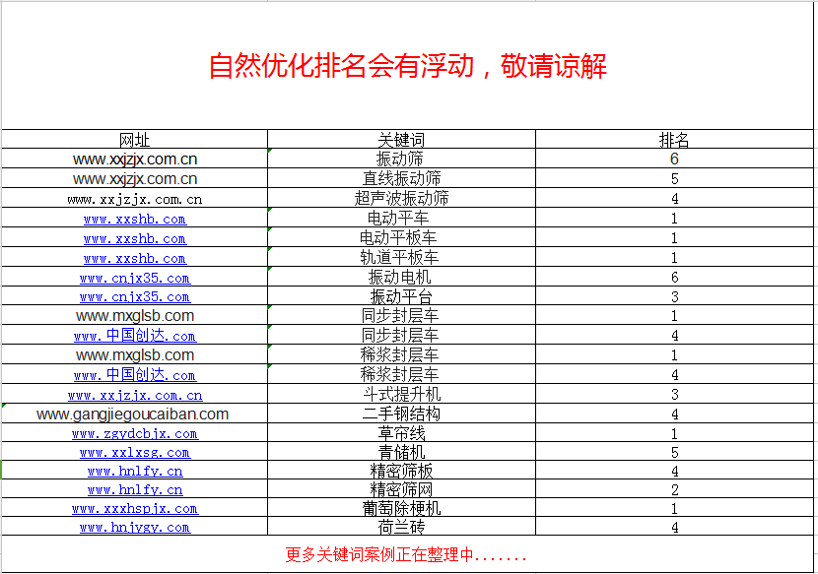The width and height of the screenshot is (818, 574).
Task: Click the 超声波振动筛 keyword cell
Action: pyautogui.click(x=401, y=199)
